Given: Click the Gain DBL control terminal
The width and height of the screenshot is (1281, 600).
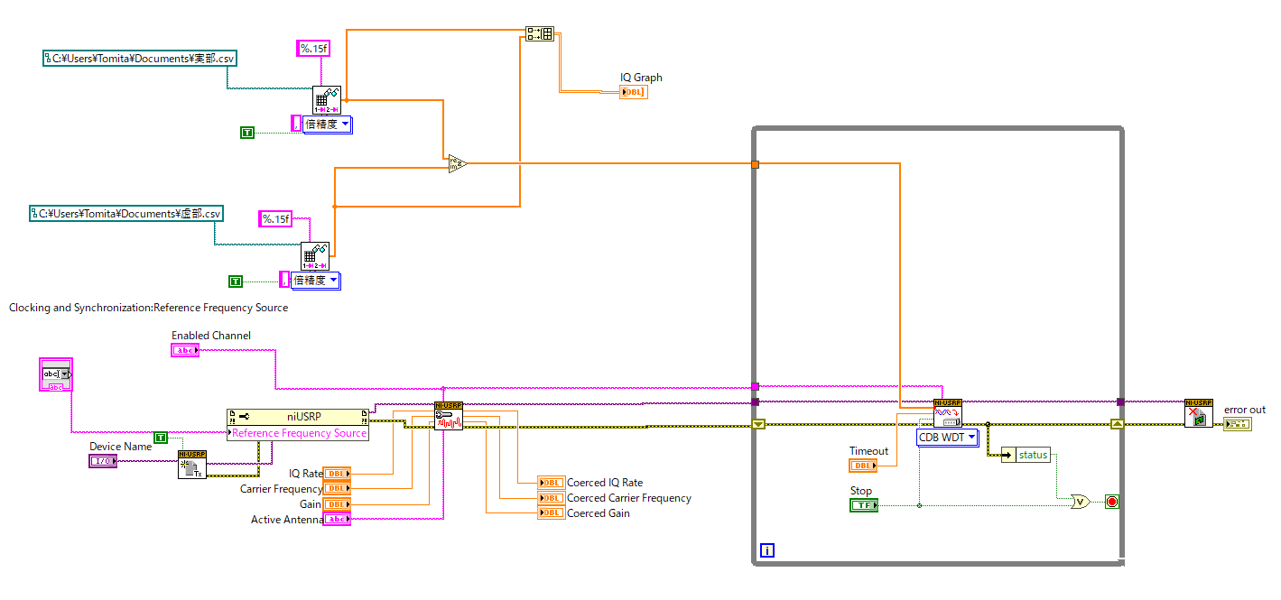Looking at the screenshot, I should click(x=338, y=503).
